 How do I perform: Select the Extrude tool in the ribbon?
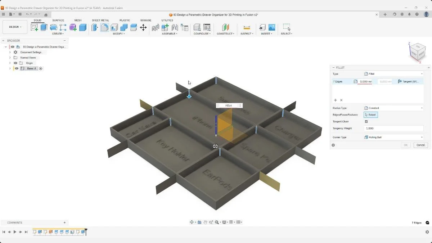(x=43, y=27)
